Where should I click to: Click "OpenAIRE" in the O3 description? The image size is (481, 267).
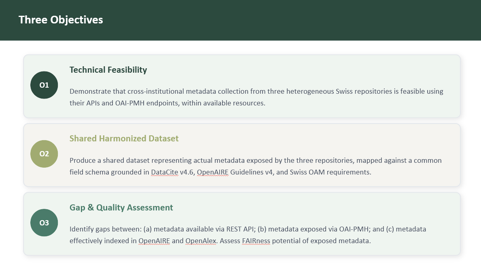click(154, 241)
